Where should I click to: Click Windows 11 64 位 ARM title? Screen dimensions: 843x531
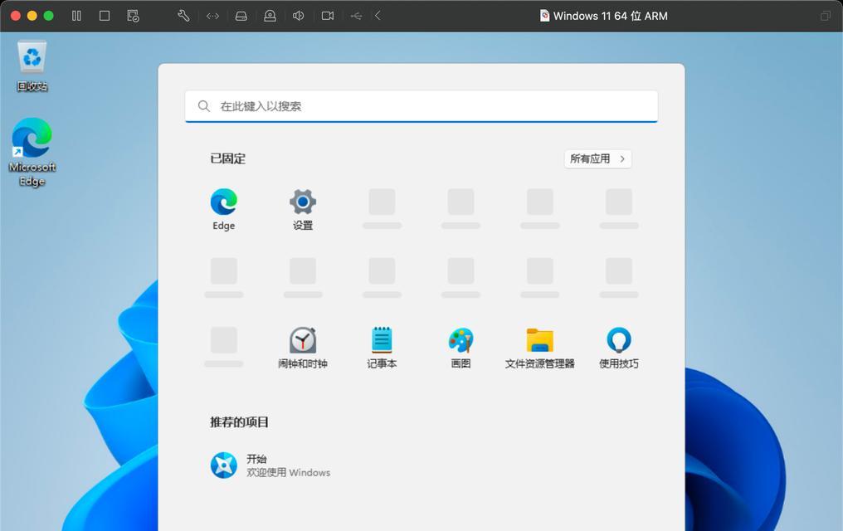click(610, 16)
